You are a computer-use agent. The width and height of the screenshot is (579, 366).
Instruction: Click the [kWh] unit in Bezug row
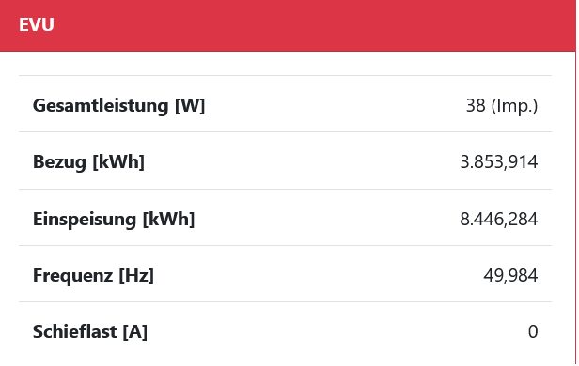[118, 162]
